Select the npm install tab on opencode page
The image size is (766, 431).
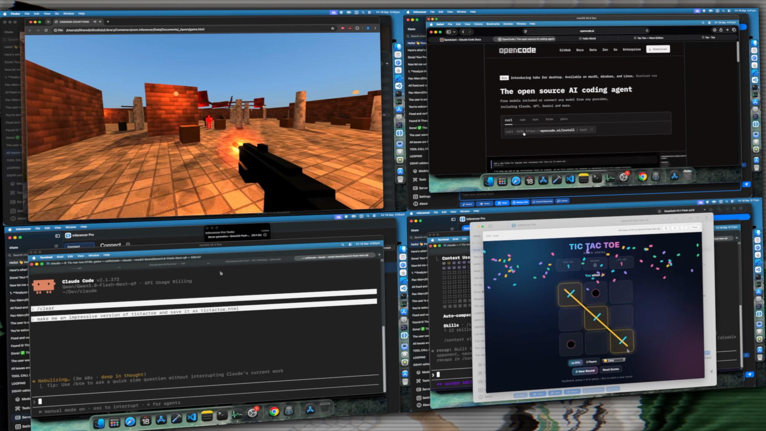click(x=522, y=120)
